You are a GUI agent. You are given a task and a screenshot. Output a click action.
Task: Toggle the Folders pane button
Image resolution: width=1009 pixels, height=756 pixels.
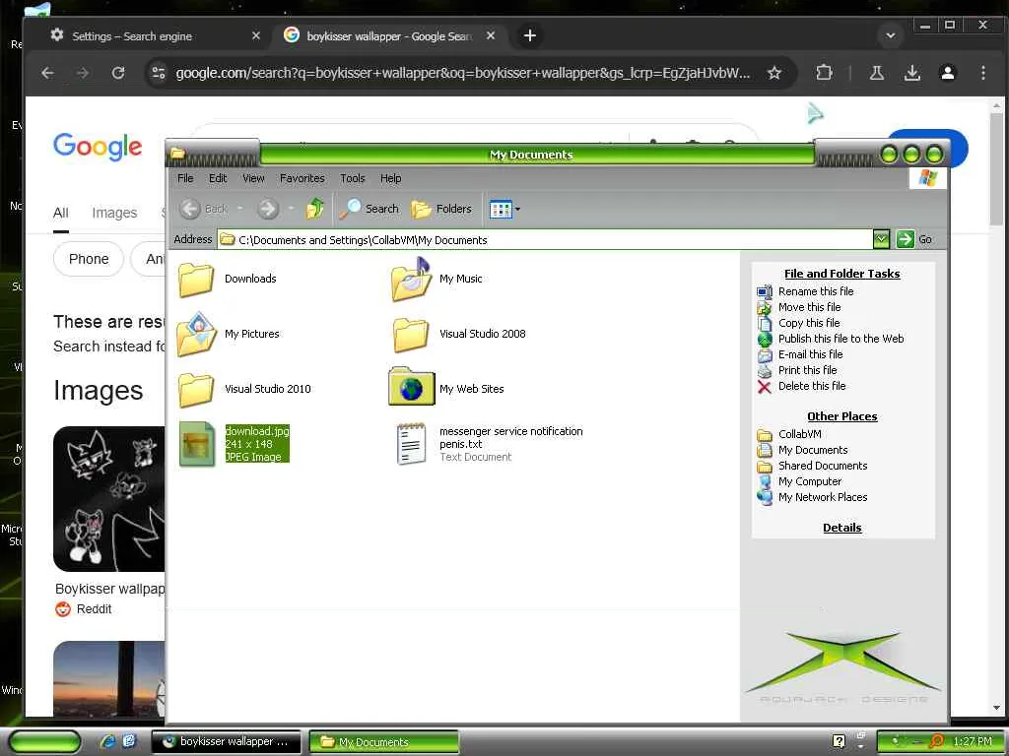coord(441,209)
